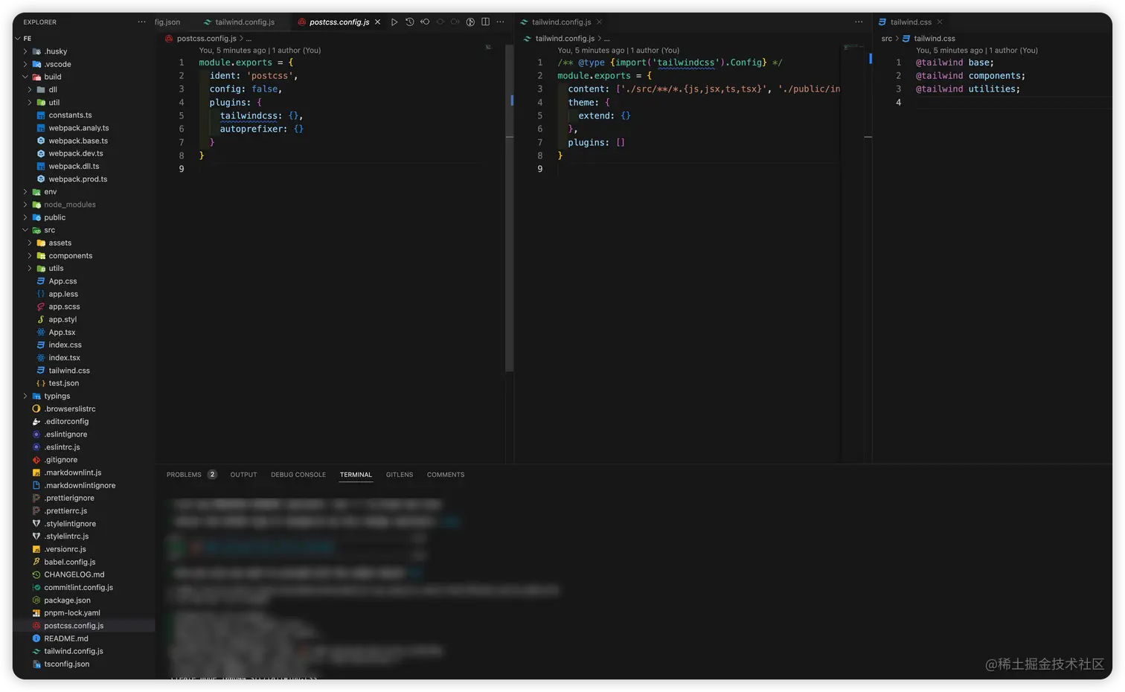Switch to DEBUG CONSOLE panel
This screenshot has height=692, width=1125.
(298, 475)
